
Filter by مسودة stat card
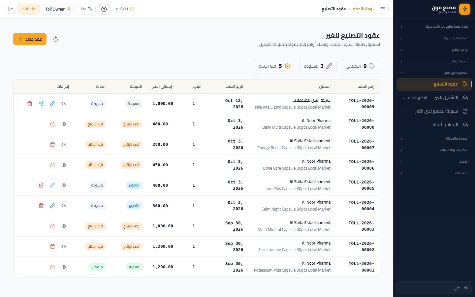coord(318,66)
